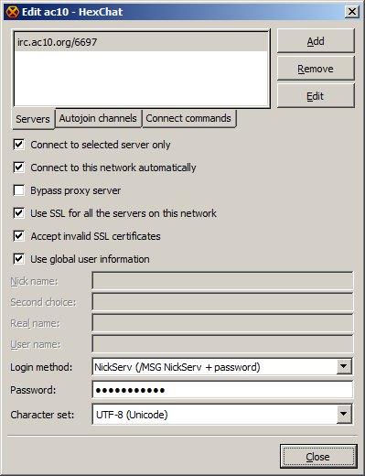Disable Connect to this network automatically
The height and width of the screenshot is (476, 365).
click(19, 168)
